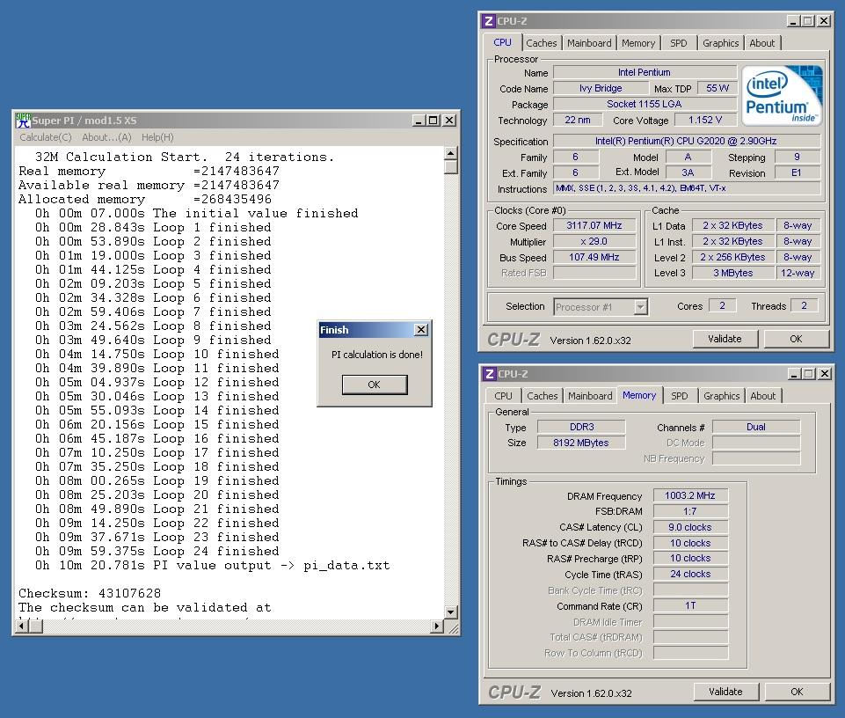Expand the Processor #1 selection dropdown
This screenshot has width=845, height=718.
point(640,307)
